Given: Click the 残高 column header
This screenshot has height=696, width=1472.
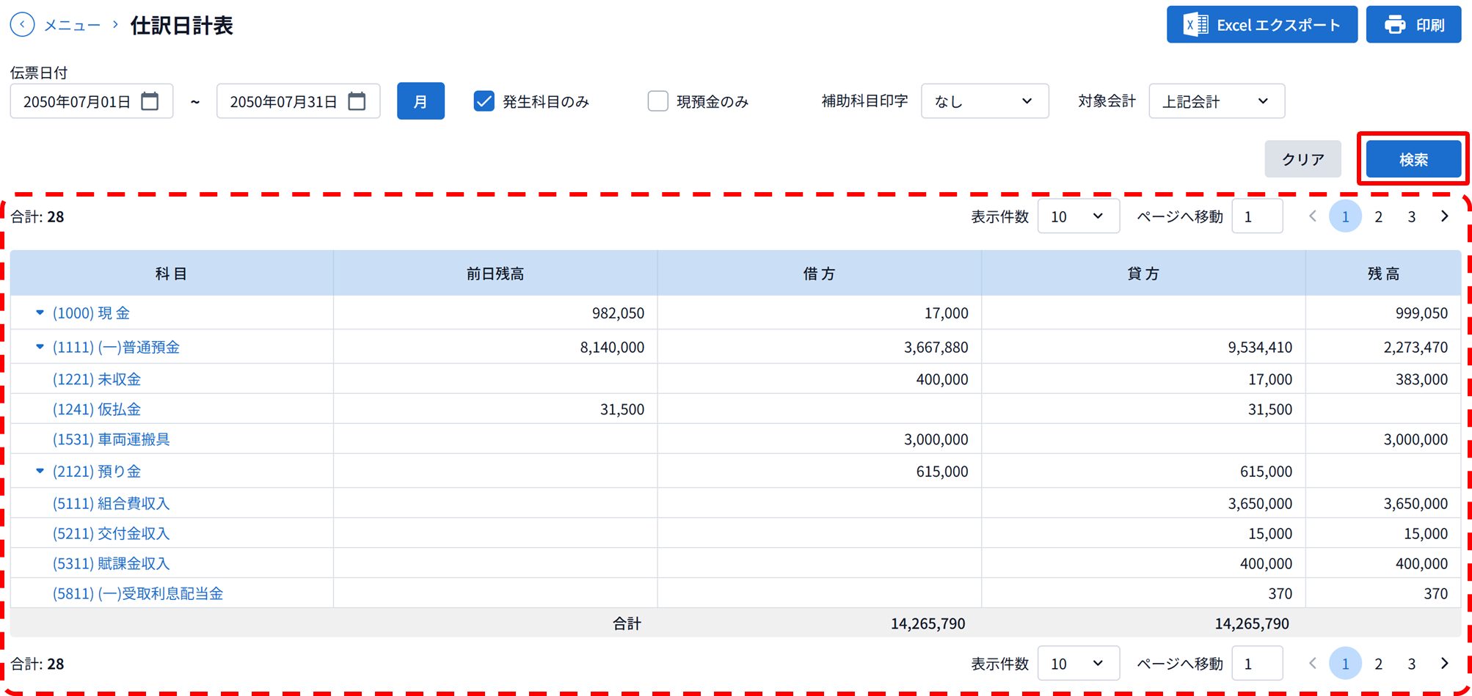Looking at the screenshot, I should point(1384,274).
